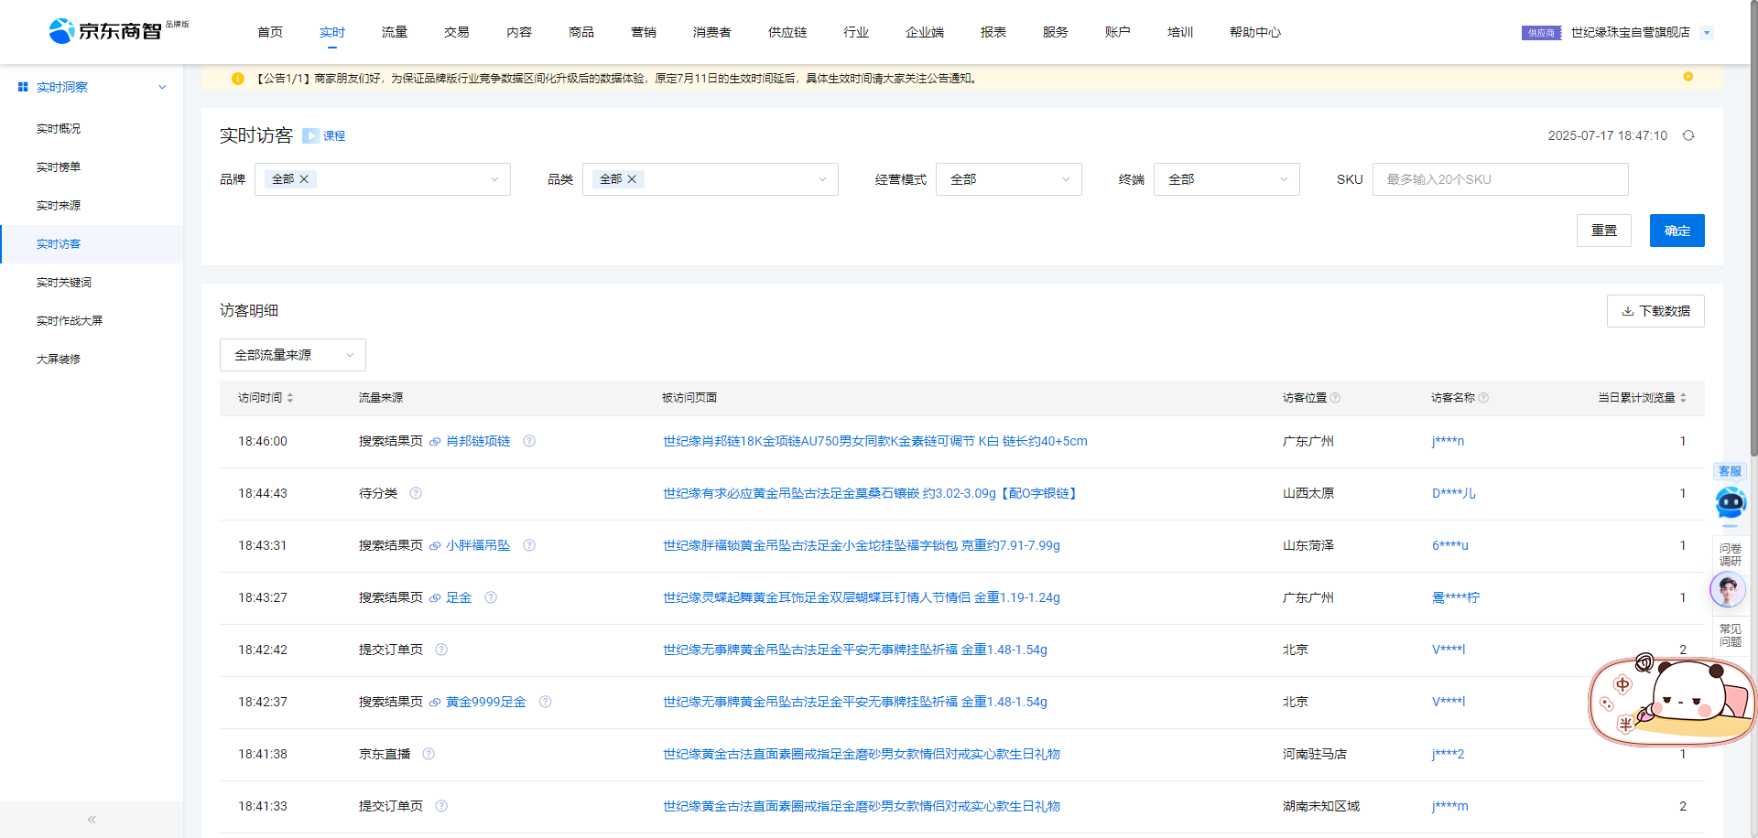Sort the table by 访问时间 column
The image size is (1758, 838).
click(x=290, y=398)
